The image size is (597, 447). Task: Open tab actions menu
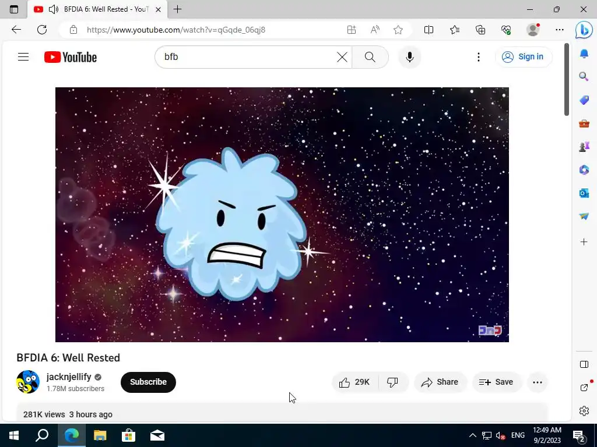pyautogui.click(x=14, y=9)
